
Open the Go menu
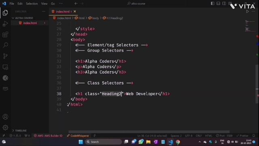(53, 4)
